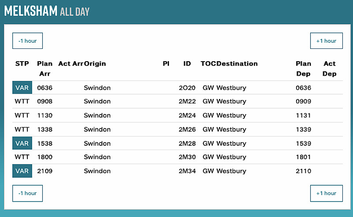Click the top "+1 hour" button

point(326,41)
